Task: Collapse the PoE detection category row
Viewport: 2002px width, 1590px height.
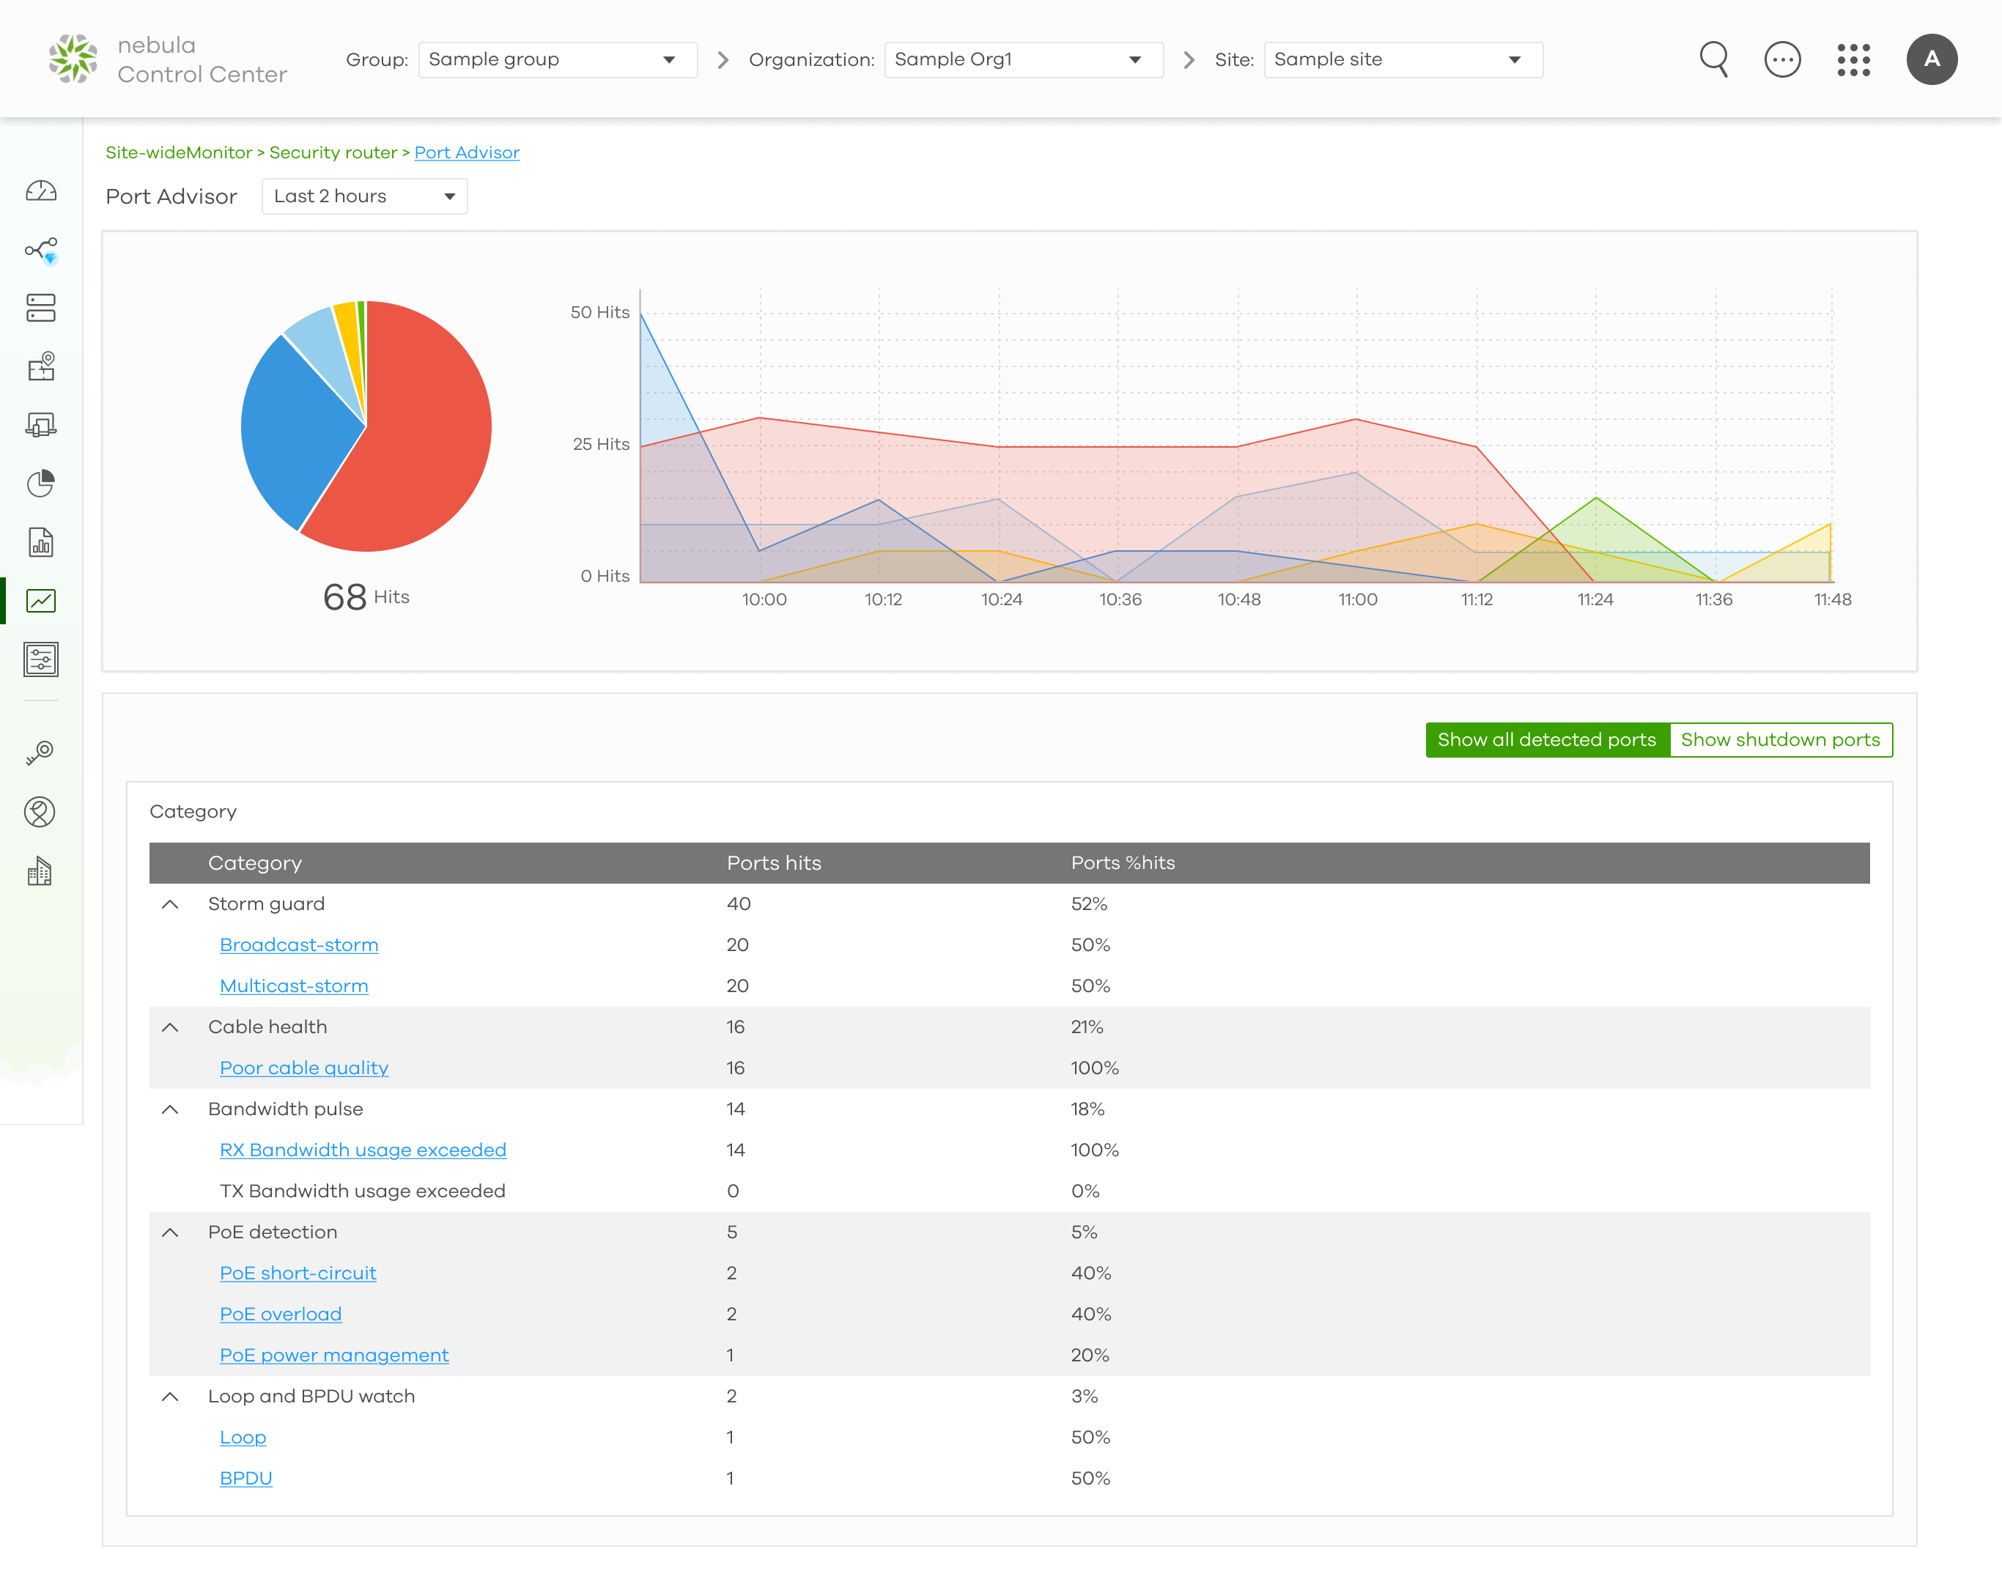Action: [x=170, y=1232]
